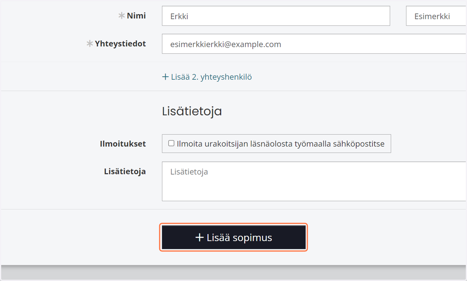Click the Yhteystiedot email input field

(314, 44)
